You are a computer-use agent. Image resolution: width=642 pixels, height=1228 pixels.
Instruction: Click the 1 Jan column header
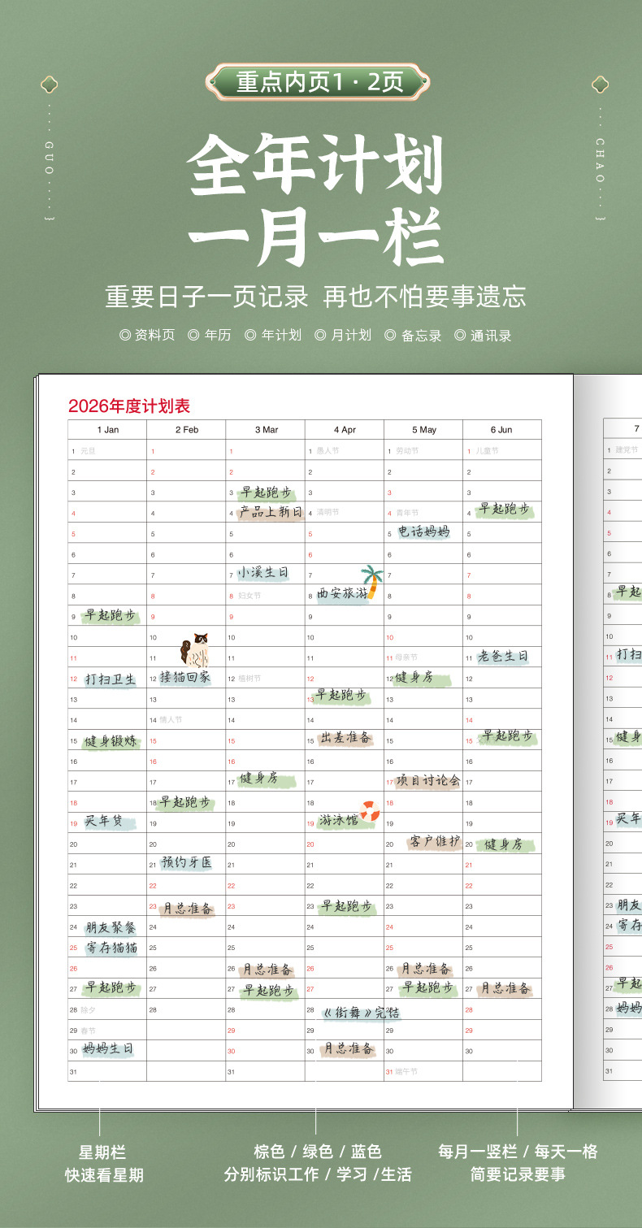[x=107, y=430]
